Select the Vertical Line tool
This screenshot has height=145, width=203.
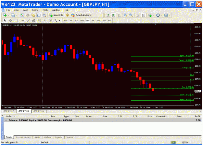17,20
